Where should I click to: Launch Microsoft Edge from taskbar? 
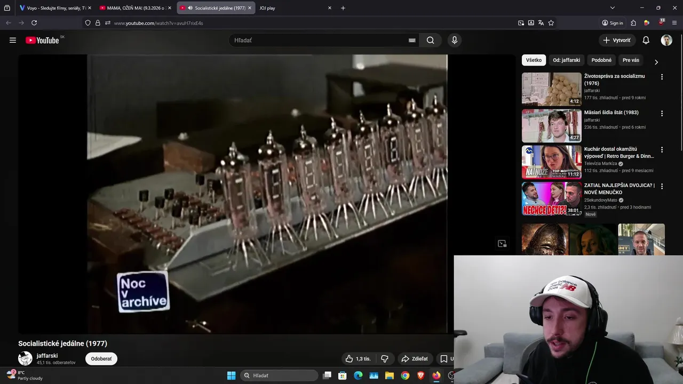358,375
